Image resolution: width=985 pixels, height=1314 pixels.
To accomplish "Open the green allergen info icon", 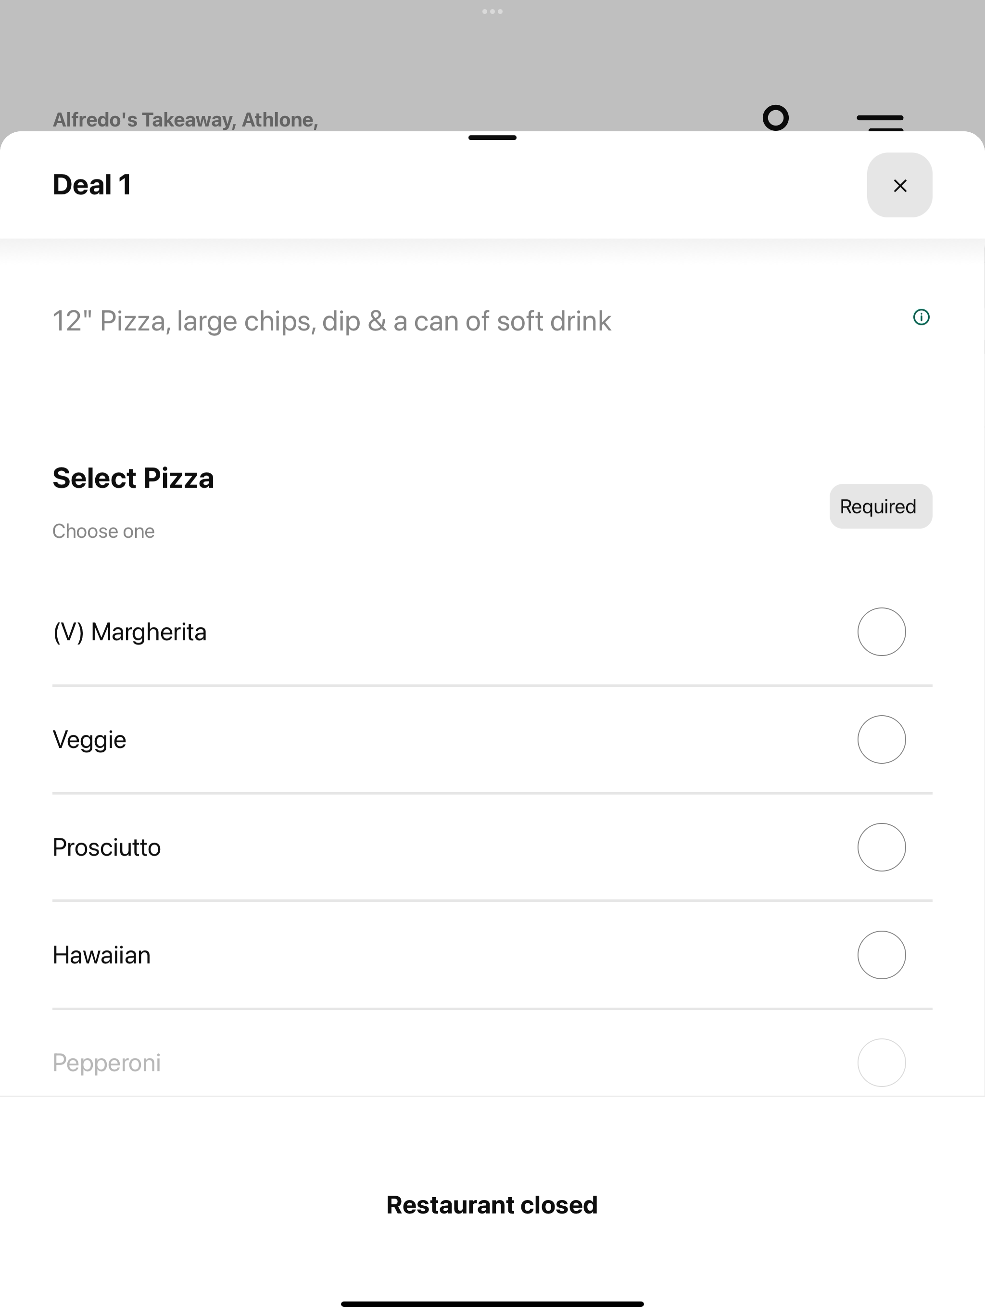I will pos(921,317).
